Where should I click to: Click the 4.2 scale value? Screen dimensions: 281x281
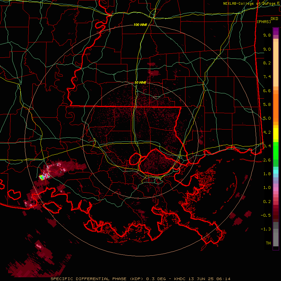pyautogui.click(x=267, y=132)
